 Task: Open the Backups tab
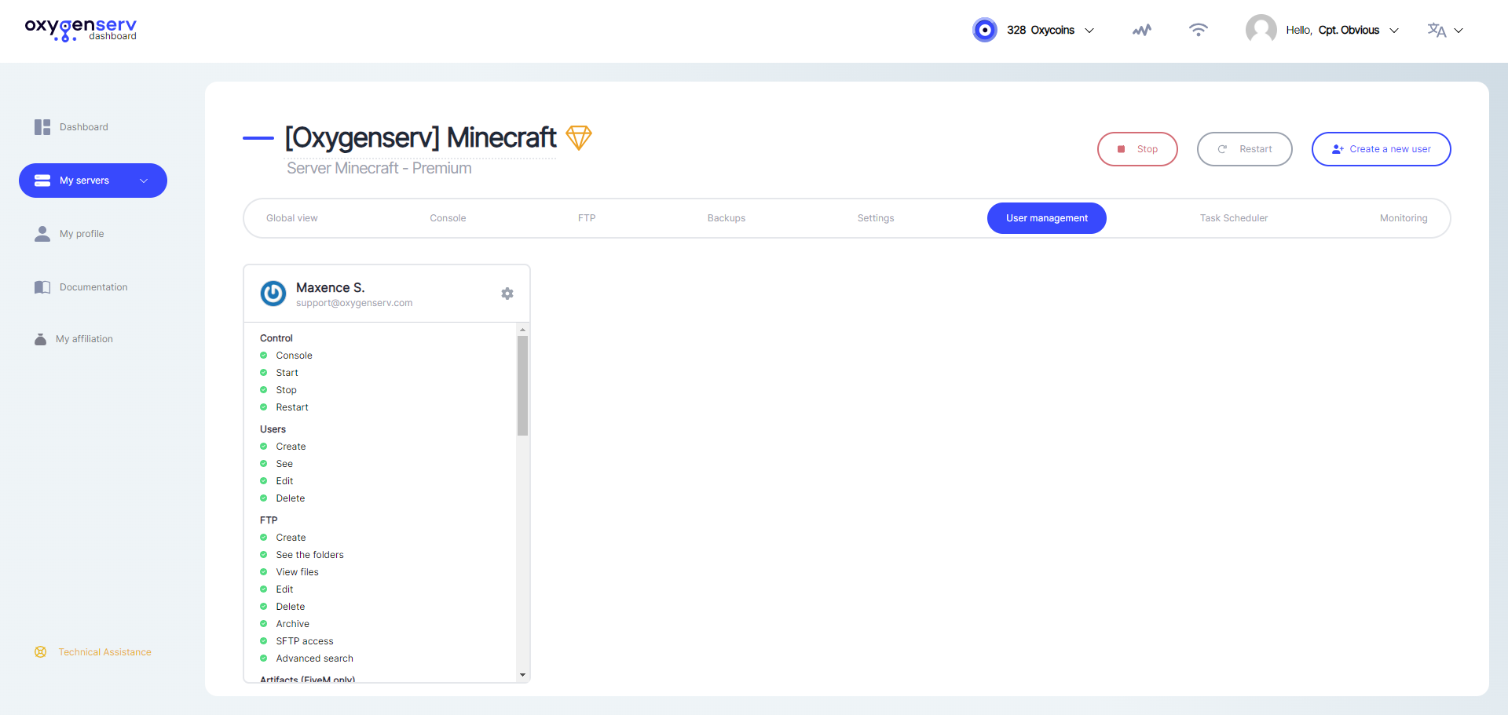click(727, 218)
